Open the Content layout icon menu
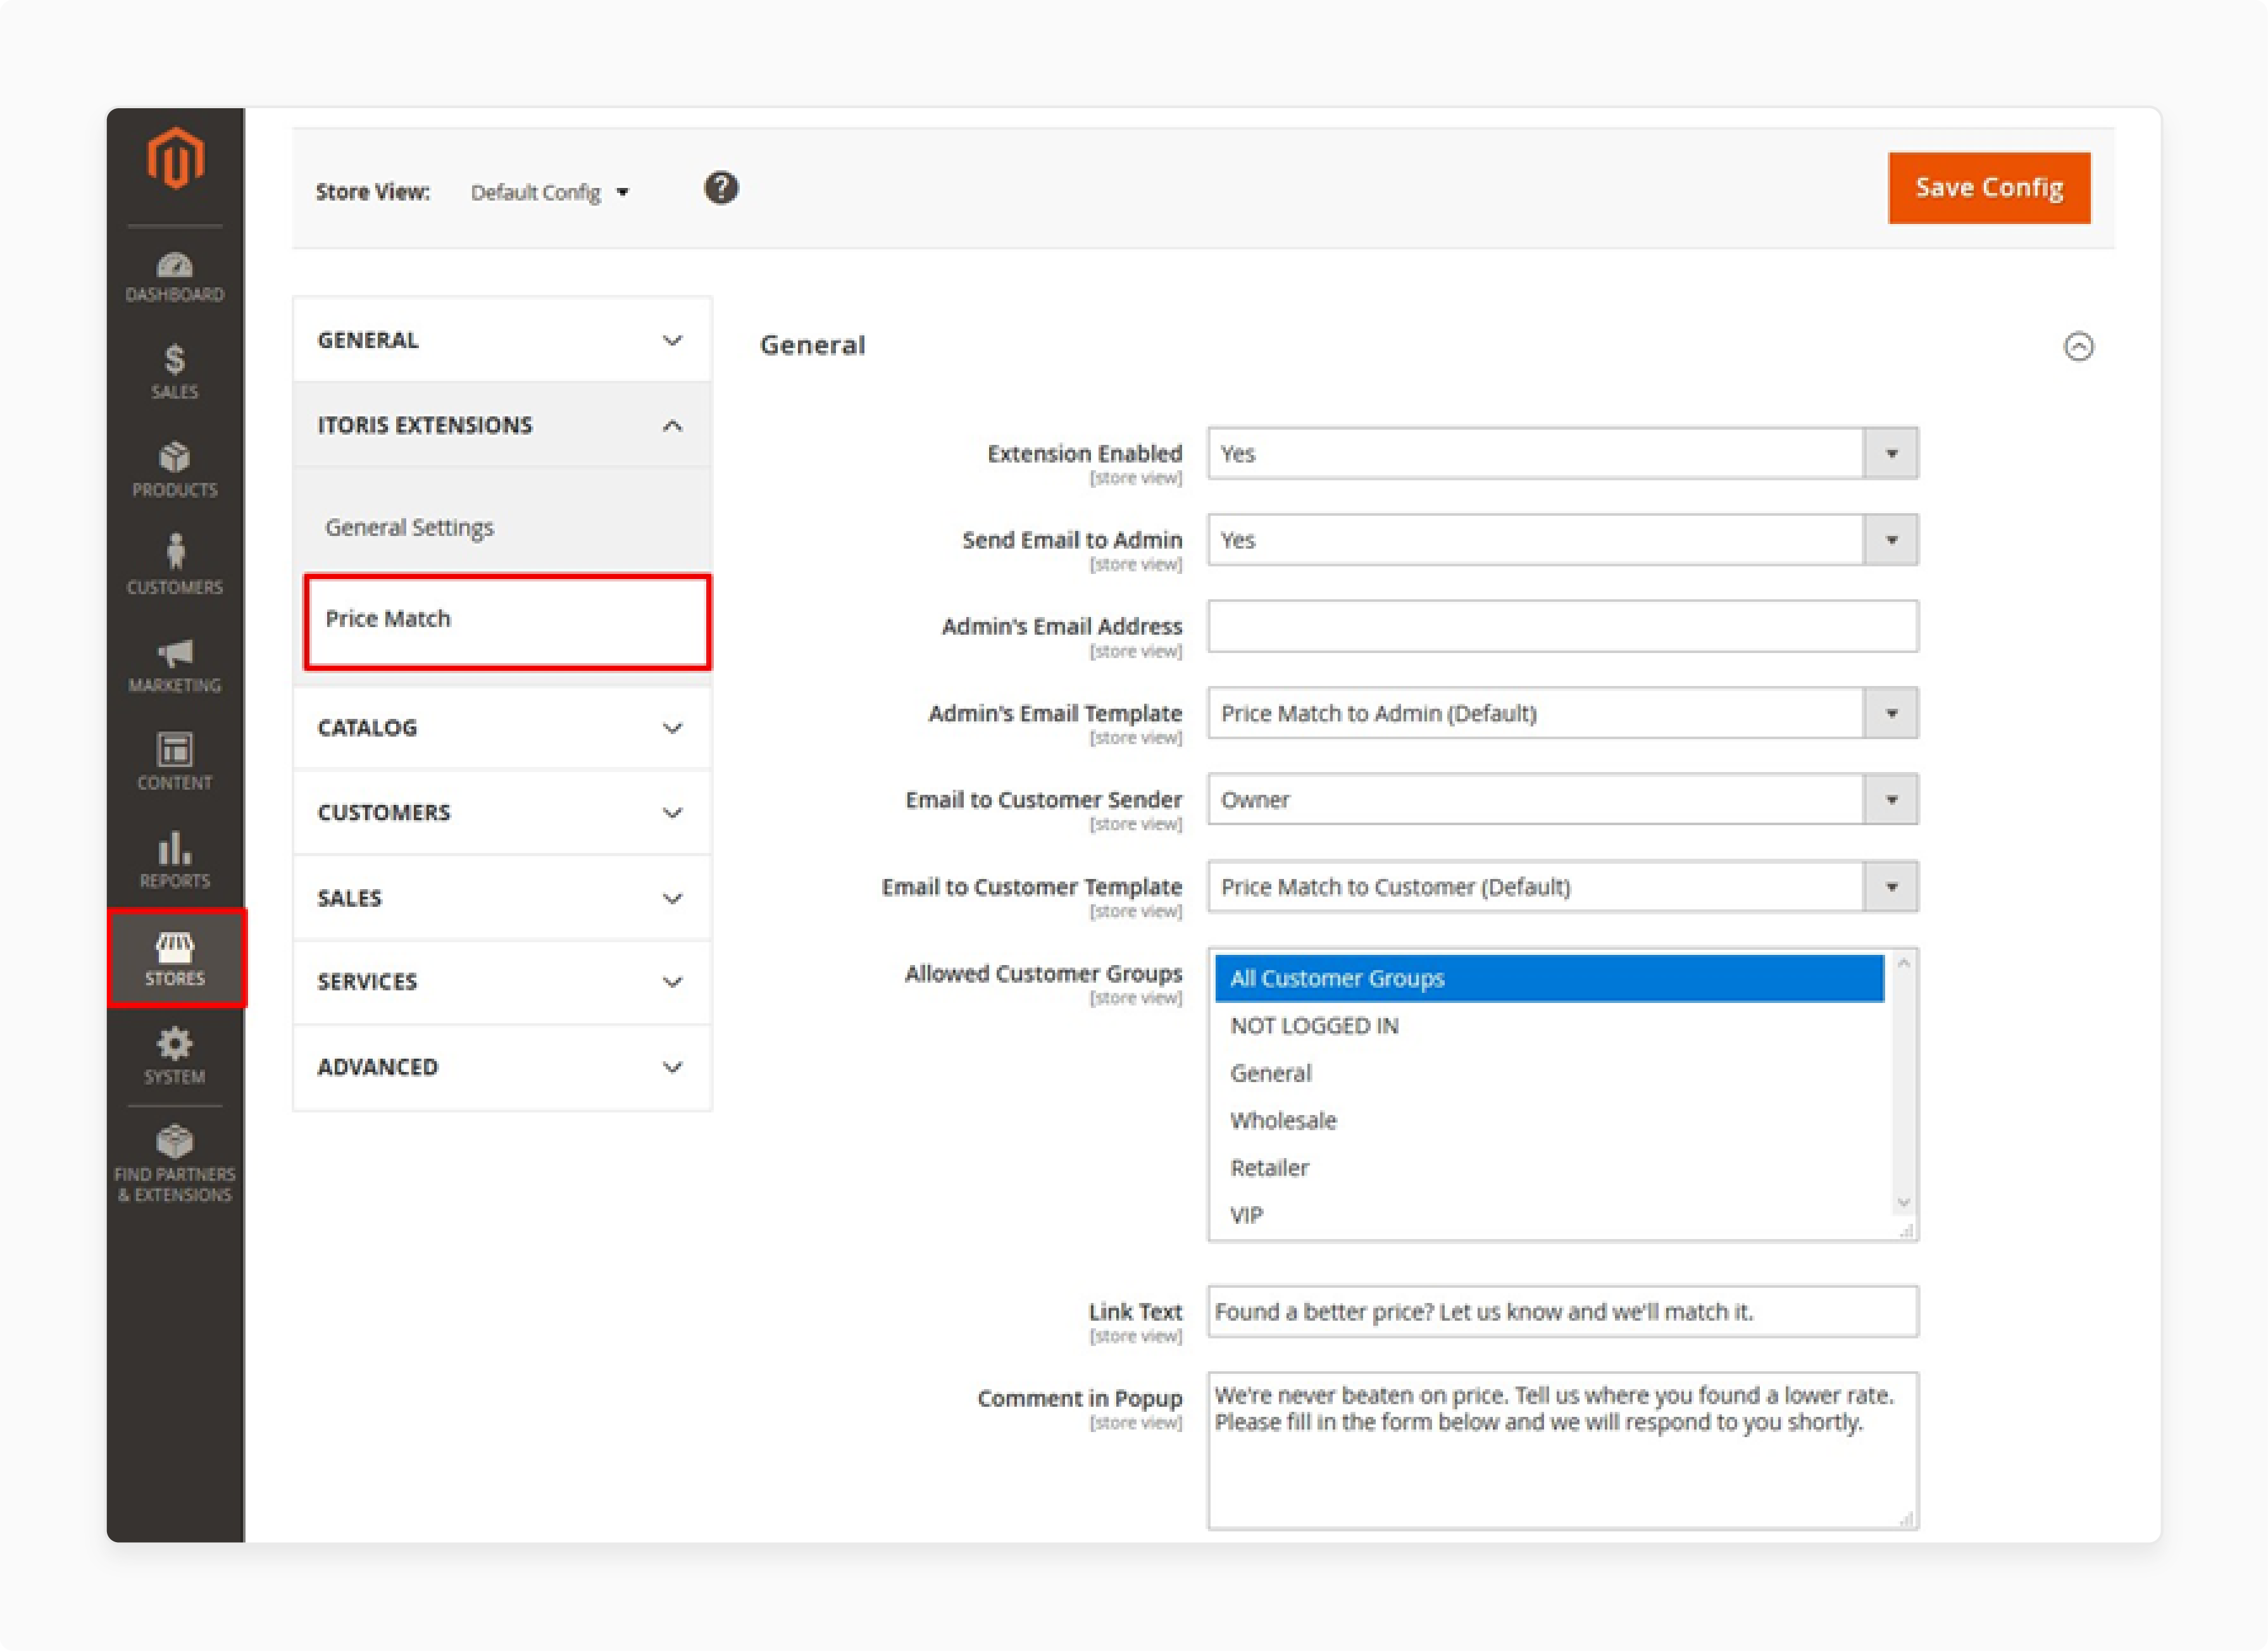Viewport: 2268px width, 1651px height. coord(175,762)
